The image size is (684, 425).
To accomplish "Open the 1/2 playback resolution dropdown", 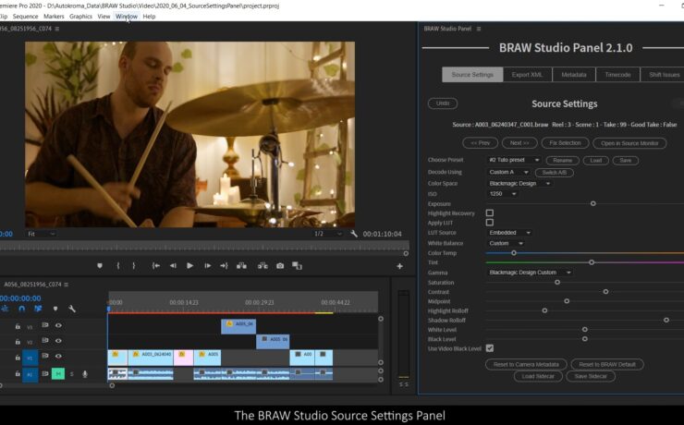I will [x=328, y=234].
